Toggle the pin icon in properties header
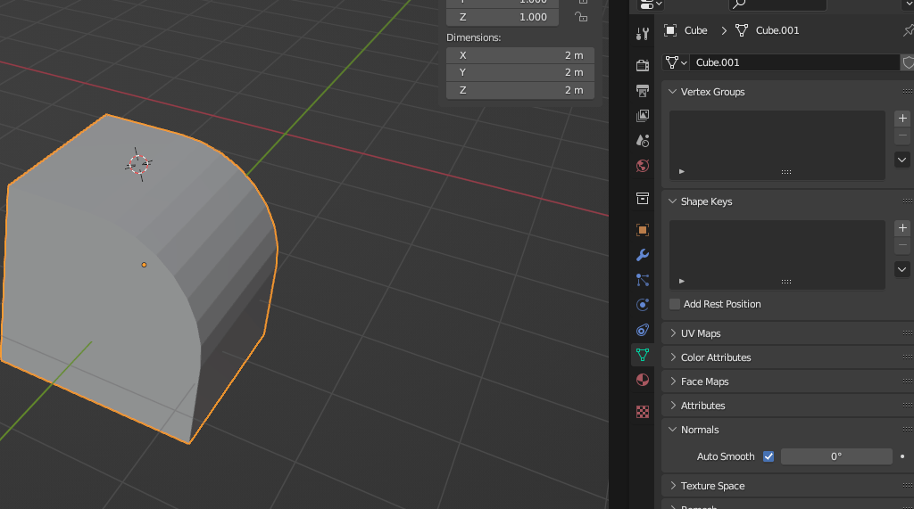Viewport: 914px width, 509px height. [908, 30]
